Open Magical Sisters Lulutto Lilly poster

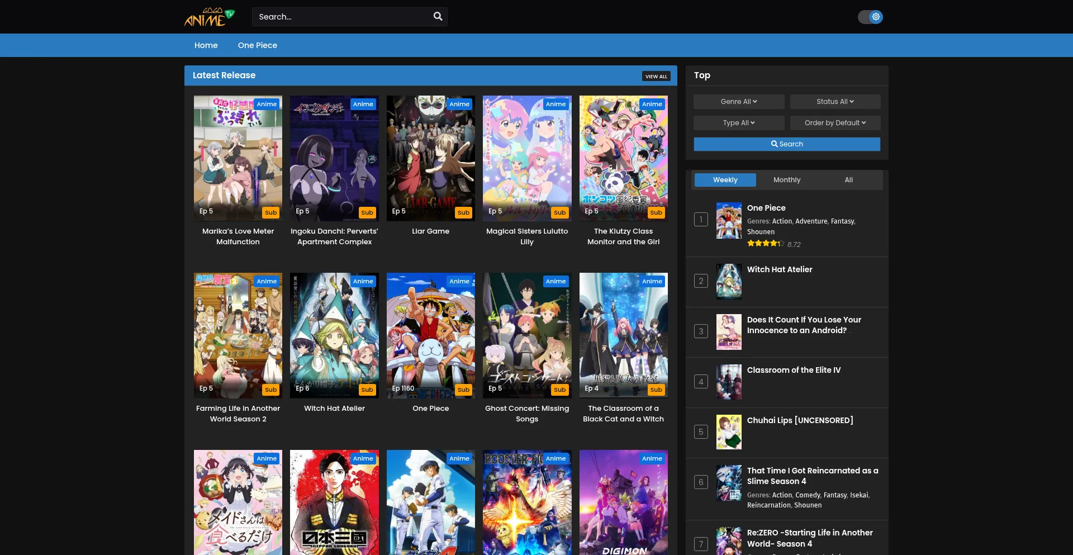[x=527, y=158]
